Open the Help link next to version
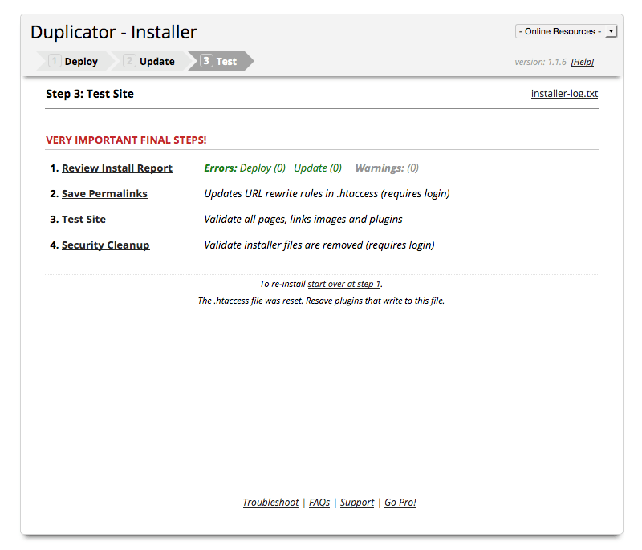 (x=583, y=62)
